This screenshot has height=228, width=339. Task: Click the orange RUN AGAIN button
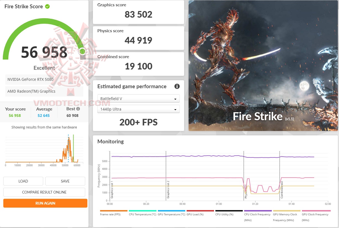click(45, 203)
